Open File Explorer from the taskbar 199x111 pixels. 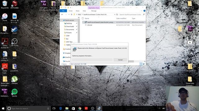67,108
